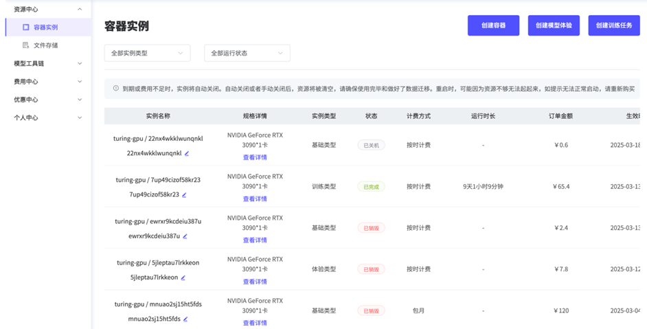Click 已销毁 tag in mnuao2sj15ht5fds row
The image size is (647, 329).
tap(371, 311)
